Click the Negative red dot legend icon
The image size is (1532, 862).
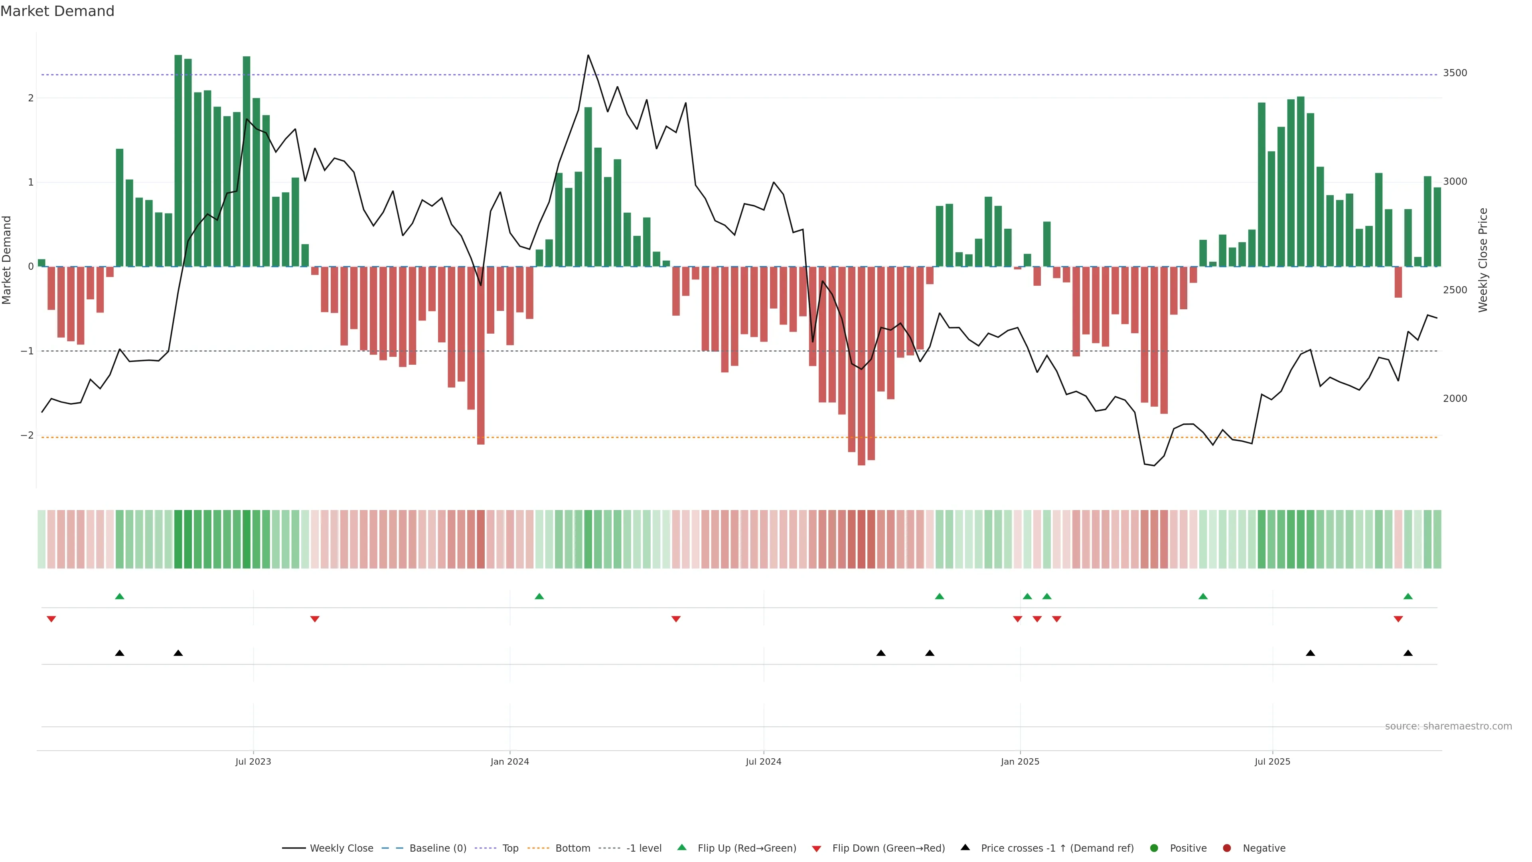[1226, 848]
